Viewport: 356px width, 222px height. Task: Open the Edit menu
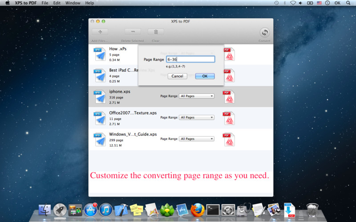pyautogui.click(x=57, y=3)
